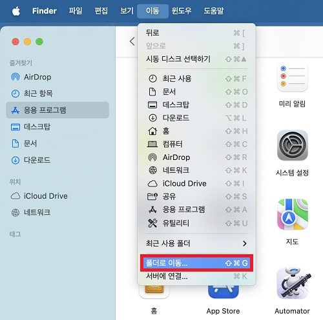The image size is (323, 320).
Task: Open the 도움말 menu
Action: point(214,11)
